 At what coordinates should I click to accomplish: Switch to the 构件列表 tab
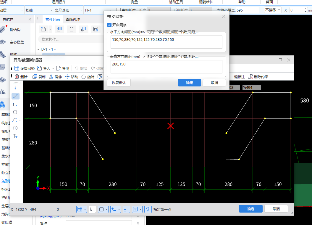pos(53,19)
